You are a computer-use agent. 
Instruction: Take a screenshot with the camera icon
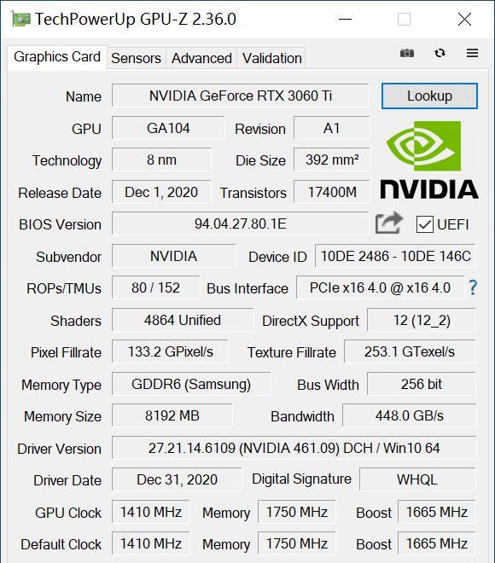click(x=407, y=53)
